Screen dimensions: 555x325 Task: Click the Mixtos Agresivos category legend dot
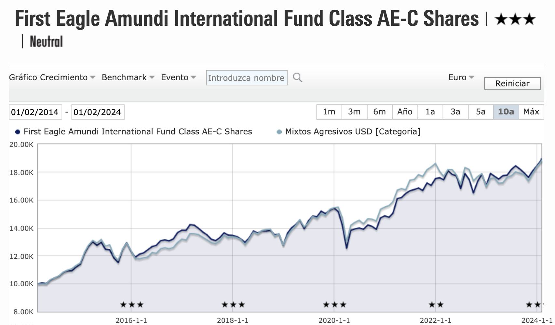pyautogui.click(x=279, y=132)
